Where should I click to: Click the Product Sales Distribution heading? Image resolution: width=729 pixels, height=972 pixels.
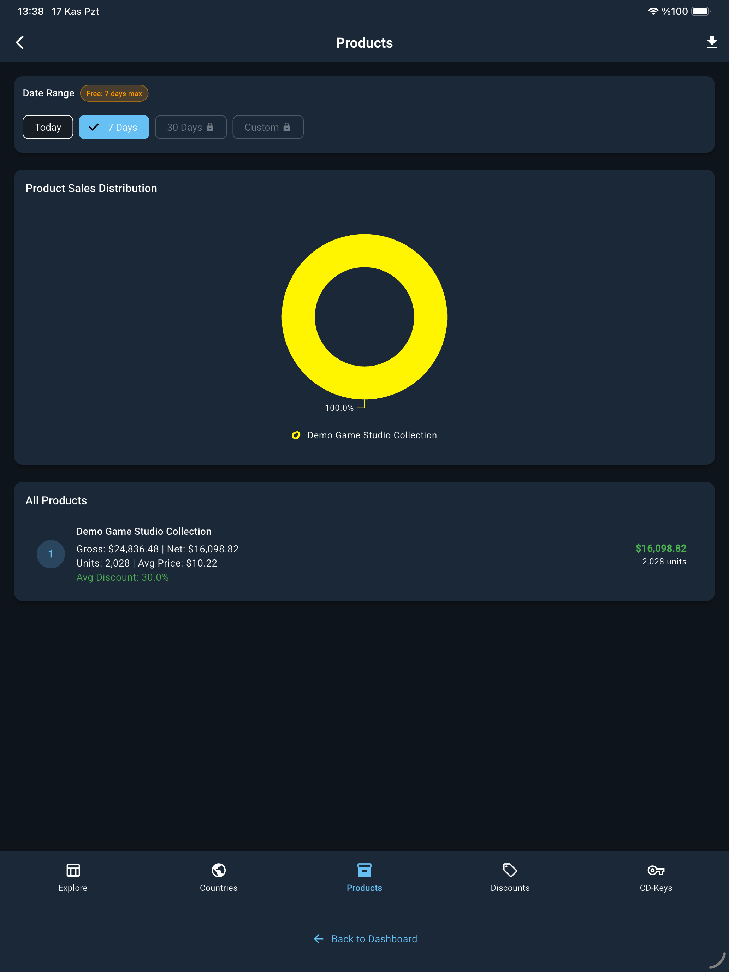(91, 188)
